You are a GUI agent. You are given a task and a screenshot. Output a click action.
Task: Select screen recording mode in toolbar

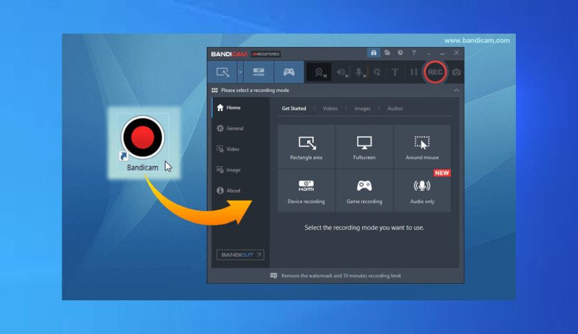click(223, 72)
